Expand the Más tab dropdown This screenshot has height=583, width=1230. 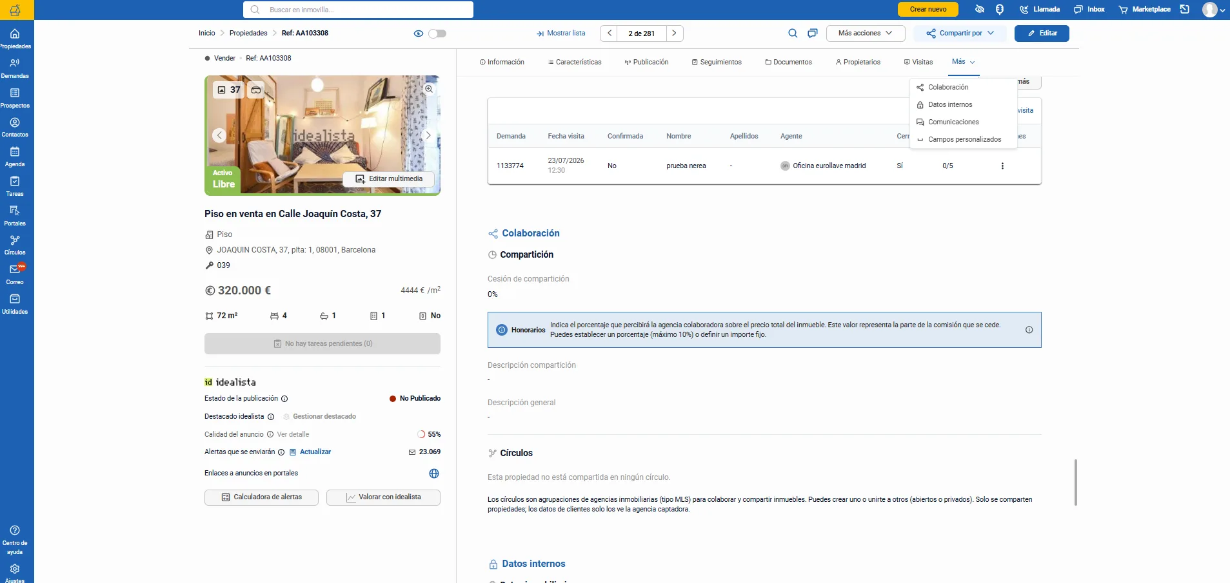coord(963,62)
